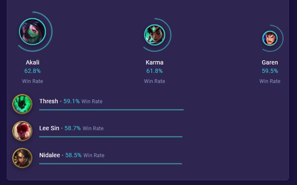Viewport: 297px width, 185px height.
Task: Select the Thresh name text
Action: point(49,101)
